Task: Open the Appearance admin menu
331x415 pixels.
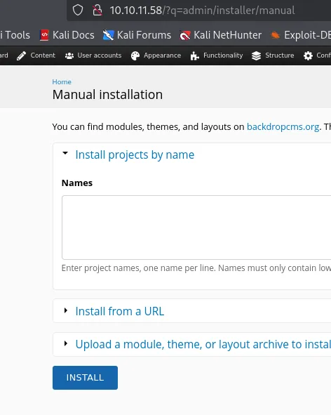Action: point(156,55)
